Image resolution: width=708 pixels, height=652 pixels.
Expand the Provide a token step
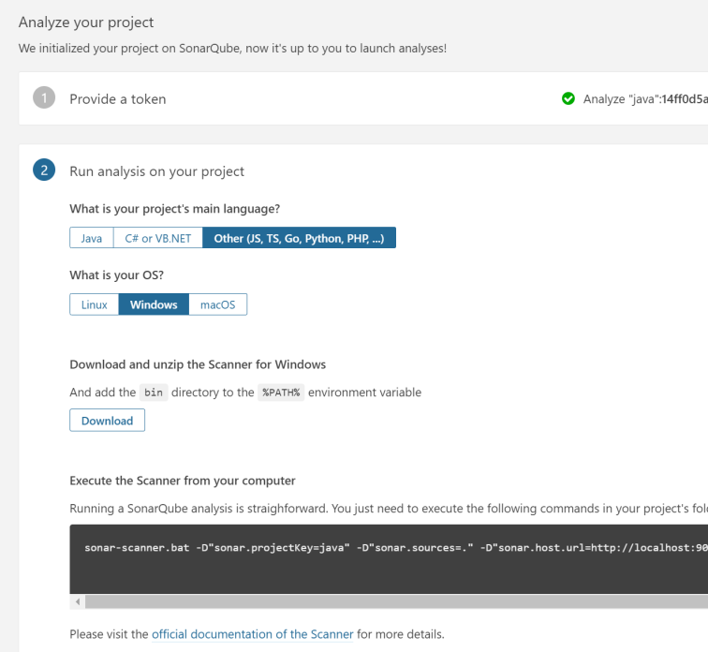(118, 98)
